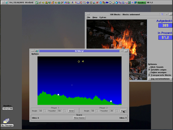Click the VD 1.2 text in top bar
This screenshot has height=130, width=173.
click(x=150, y=2)
